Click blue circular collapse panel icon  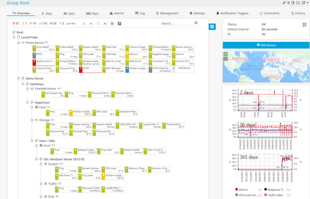[212, 27]
